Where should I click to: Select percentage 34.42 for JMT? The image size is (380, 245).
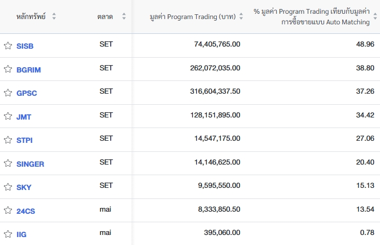[365, 115]
